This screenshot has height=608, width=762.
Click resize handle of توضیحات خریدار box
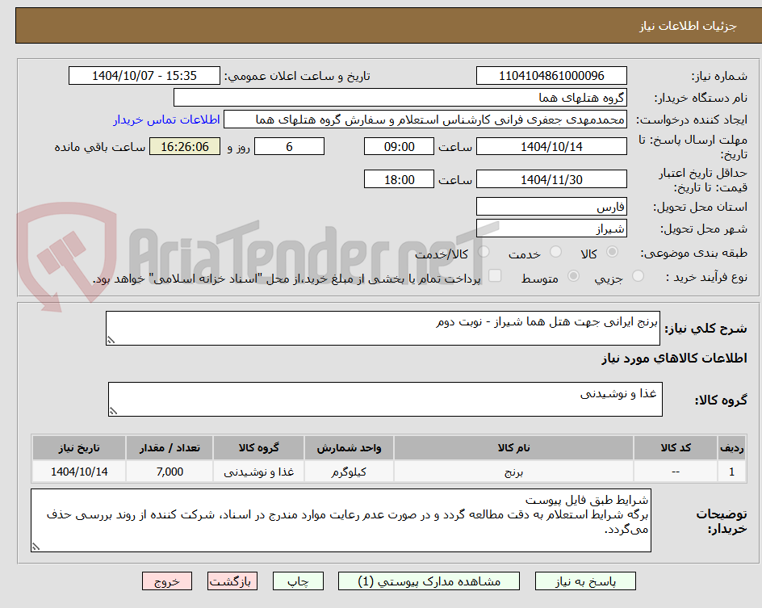[36, 547]
